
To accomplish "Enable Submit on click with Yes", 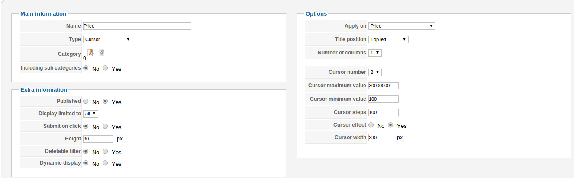I will tap(105, 127).
